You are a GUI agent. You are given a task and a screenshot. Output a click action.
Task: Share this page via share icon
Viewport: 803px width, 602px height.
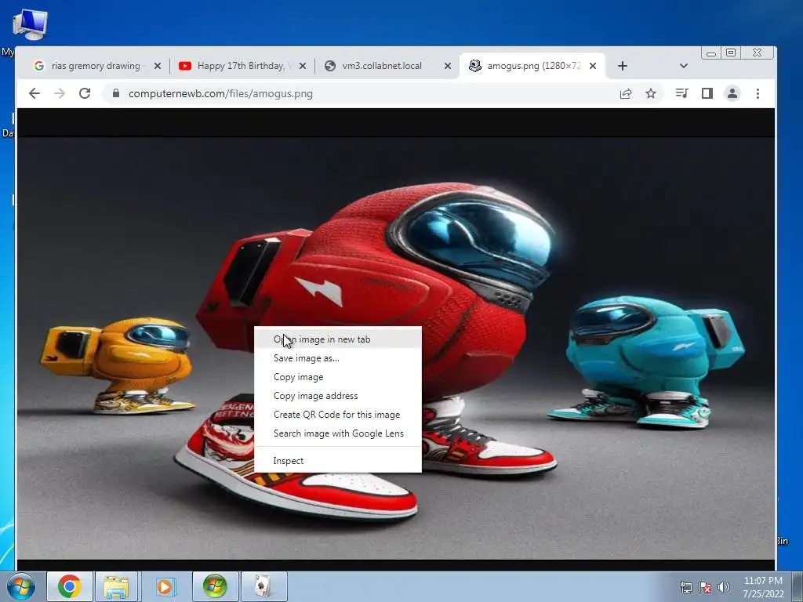(625, 93)
